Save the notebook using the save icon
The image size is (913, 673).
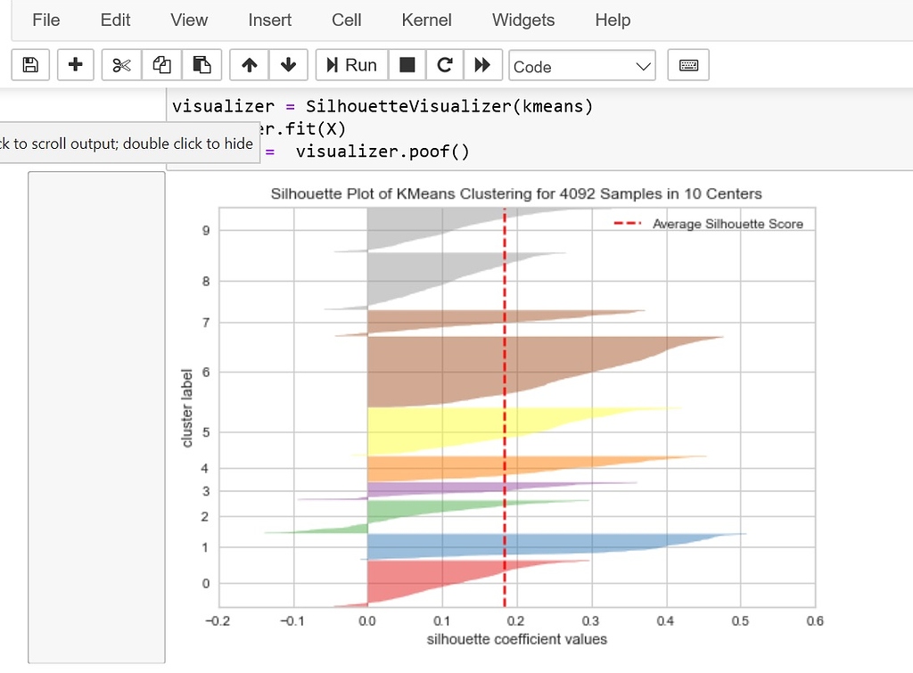click(29, 64)
